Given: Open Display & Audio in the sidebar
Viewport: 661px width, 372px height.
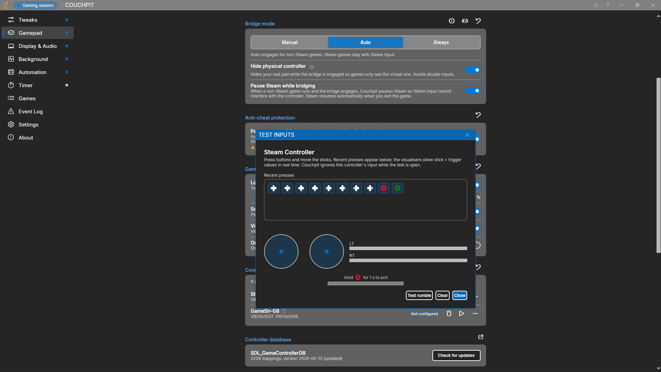Looking at the screenshot, I should [x=38, y=46].
